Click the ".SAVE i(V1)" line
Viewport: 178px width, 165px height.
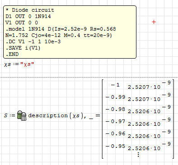[x=23, y=48]
